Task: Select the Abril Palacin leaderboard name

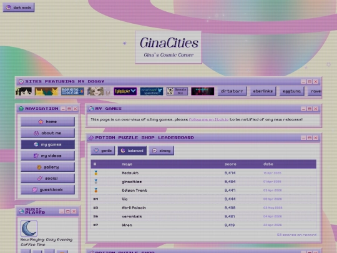Action: (x=134, y=207)
